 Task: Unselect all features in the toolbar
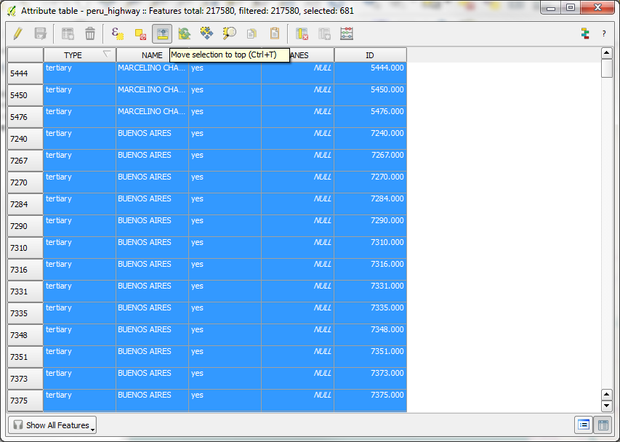click(140, 33)
